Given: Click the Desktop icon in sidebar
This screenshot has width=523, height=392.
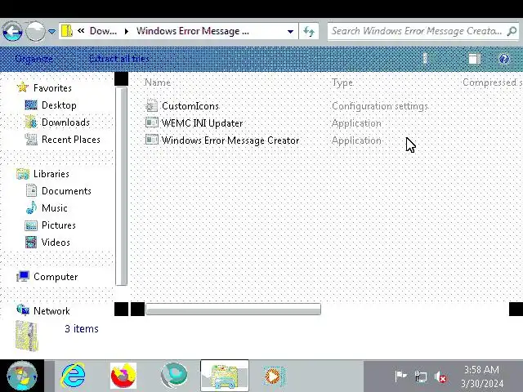Looking at the screenshot, I should pyautogui.click(x=31, y=105).
